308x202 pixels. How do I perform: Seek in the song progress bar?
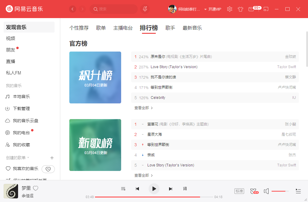coord(154,197)
